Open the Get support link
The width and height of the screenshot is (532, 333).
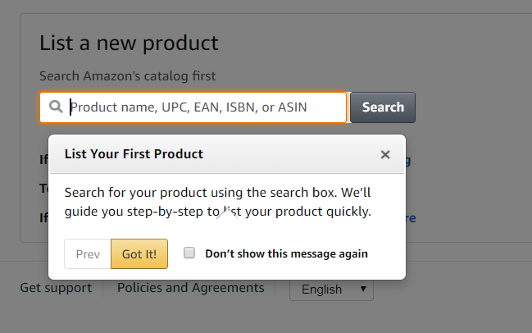click(x=56, y=288)
